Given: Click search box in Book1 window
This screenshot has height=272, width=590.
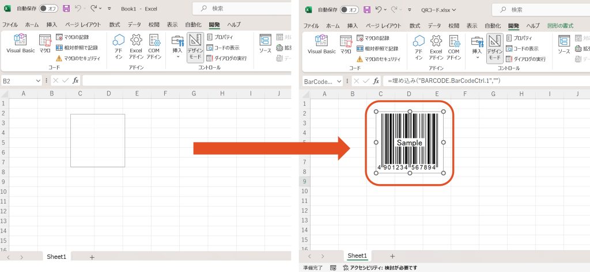Looking at the screenshot, I should tap(241, 8).
